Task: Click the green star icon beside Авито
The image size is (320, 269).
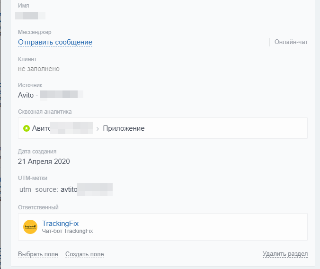Action: point(27,128)
